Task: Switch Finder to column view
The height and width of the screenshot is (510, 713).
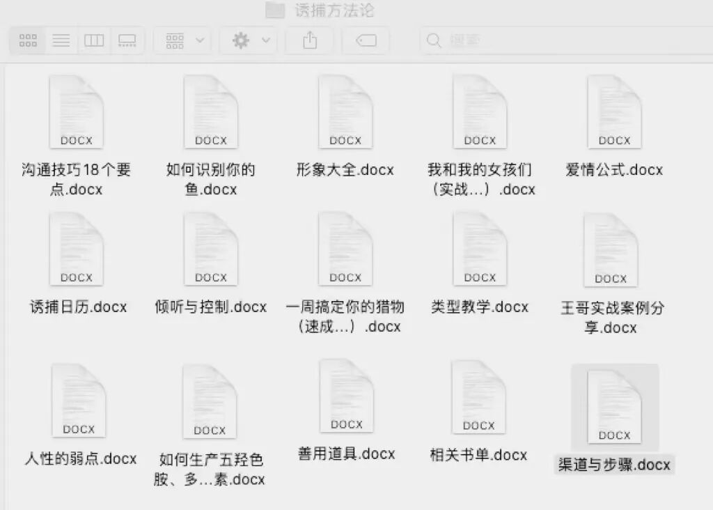Action: (x=94, y=40)
